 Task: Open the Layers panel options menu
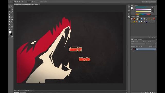click(156, 39)
